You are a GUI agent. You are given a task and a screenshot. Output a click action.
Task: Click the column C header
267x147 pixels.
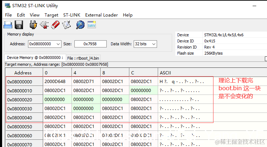(x=143, y=73)
